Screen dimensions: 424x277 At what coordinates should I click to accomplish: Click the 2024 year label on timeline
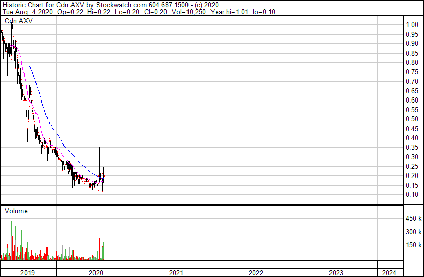point(389,273)
